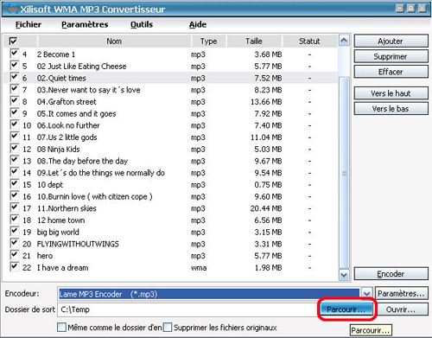
Task: Open the Encodeur dropdown arrow
Action: (366, 294)
